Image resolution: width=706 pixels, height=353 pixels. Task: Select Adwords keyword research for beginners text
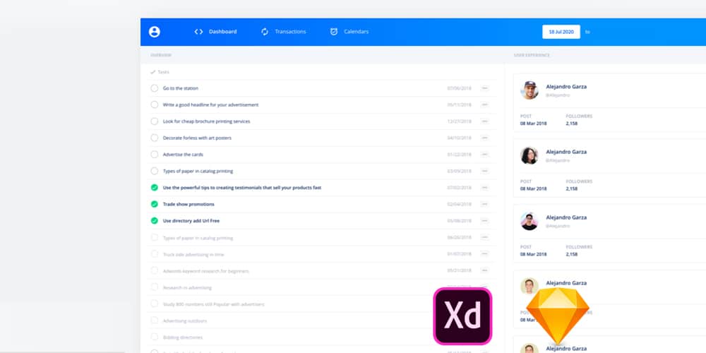[205, 271]
